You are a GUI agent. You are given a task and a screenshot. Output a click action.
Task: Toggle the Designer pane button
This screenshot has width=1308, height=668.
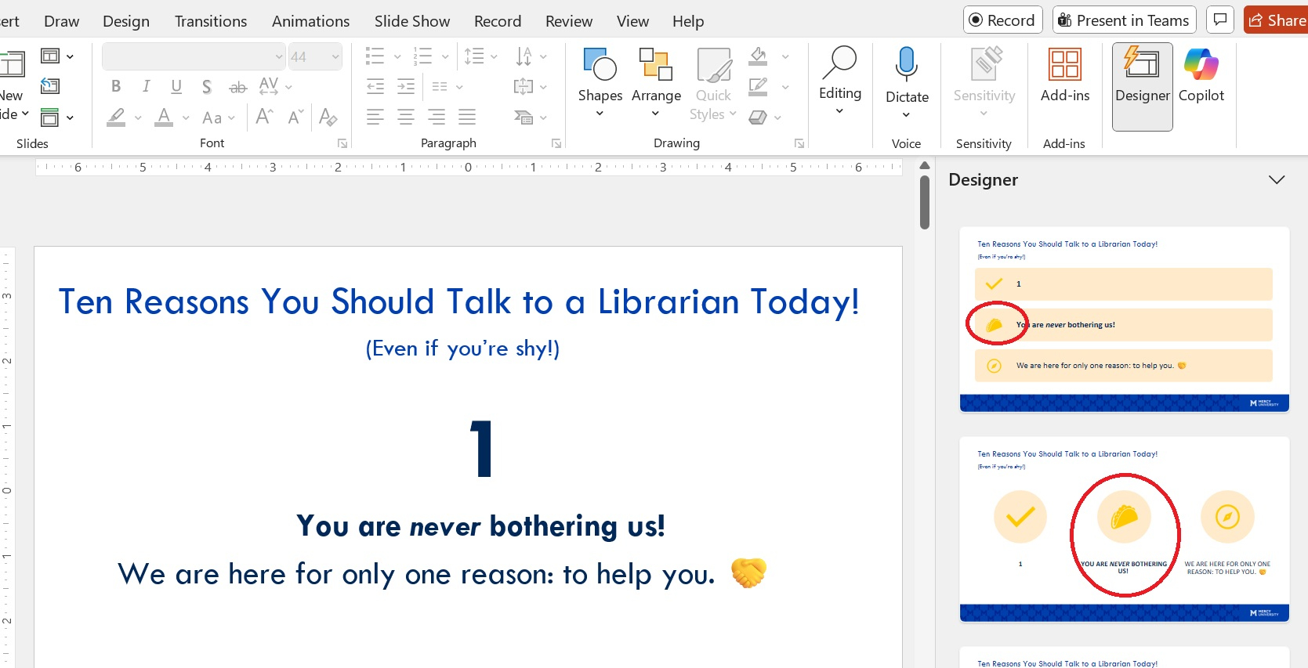[1142, 85]
